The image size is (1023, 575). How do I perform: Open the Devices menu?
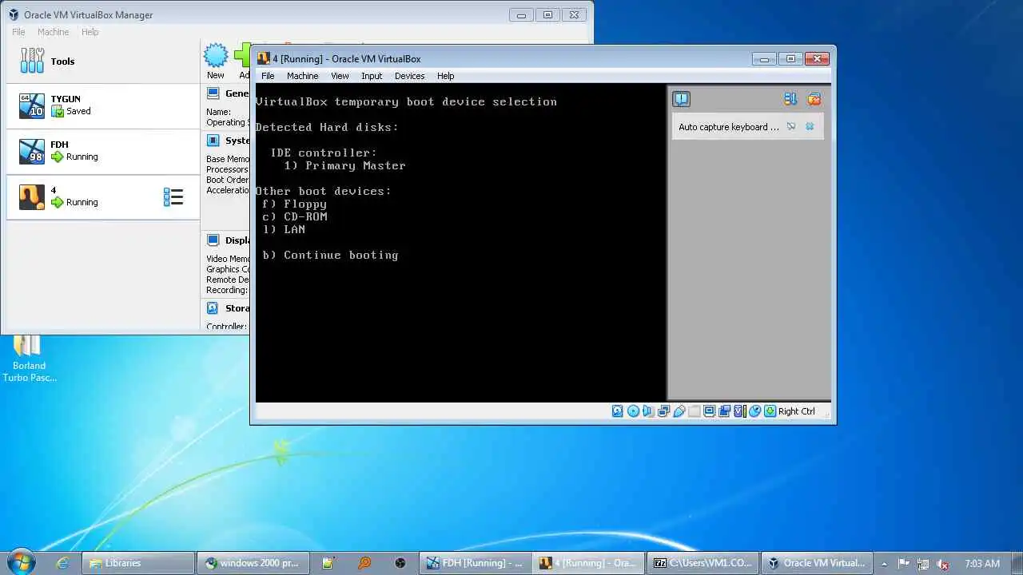(409, 76)
